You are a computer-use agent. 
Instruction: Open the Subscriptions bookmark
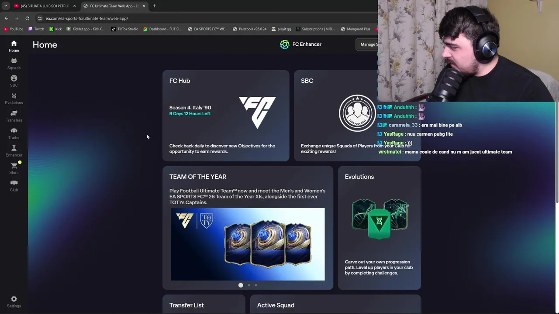coord(315,29)
